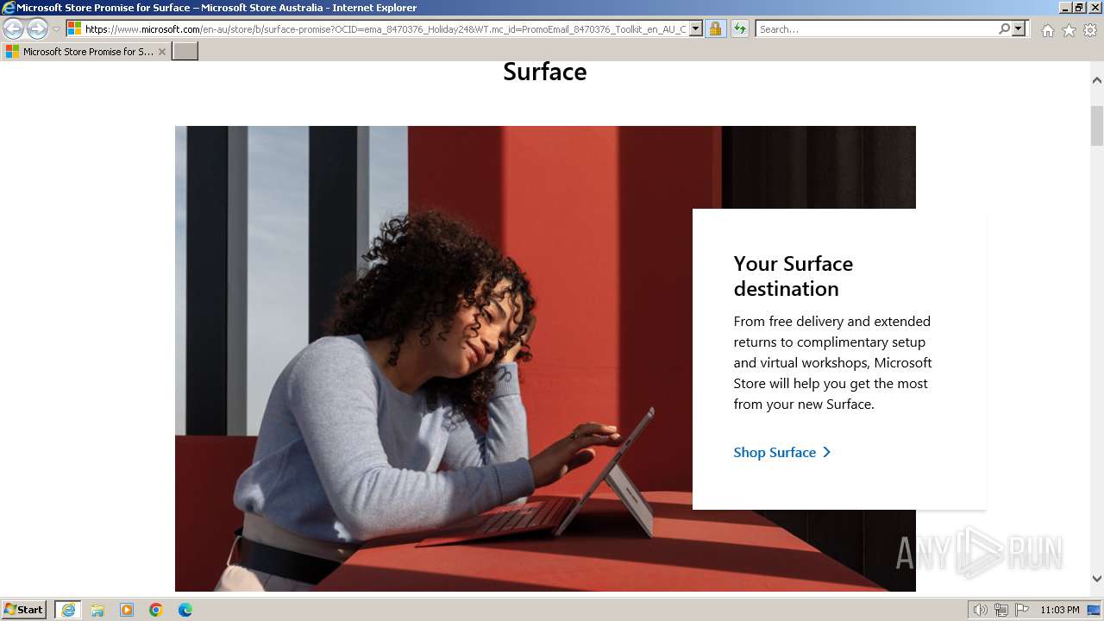Click the Surface promo description paragraph
The width and height of the screenshot is (1104, 621).
click(x=833, y=362)
